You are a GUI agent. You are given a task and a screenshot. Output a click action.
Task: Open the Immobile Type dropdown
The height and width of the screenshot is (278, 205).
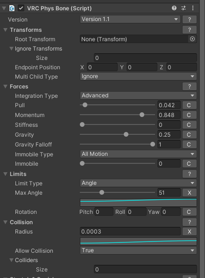click(138, 154)
